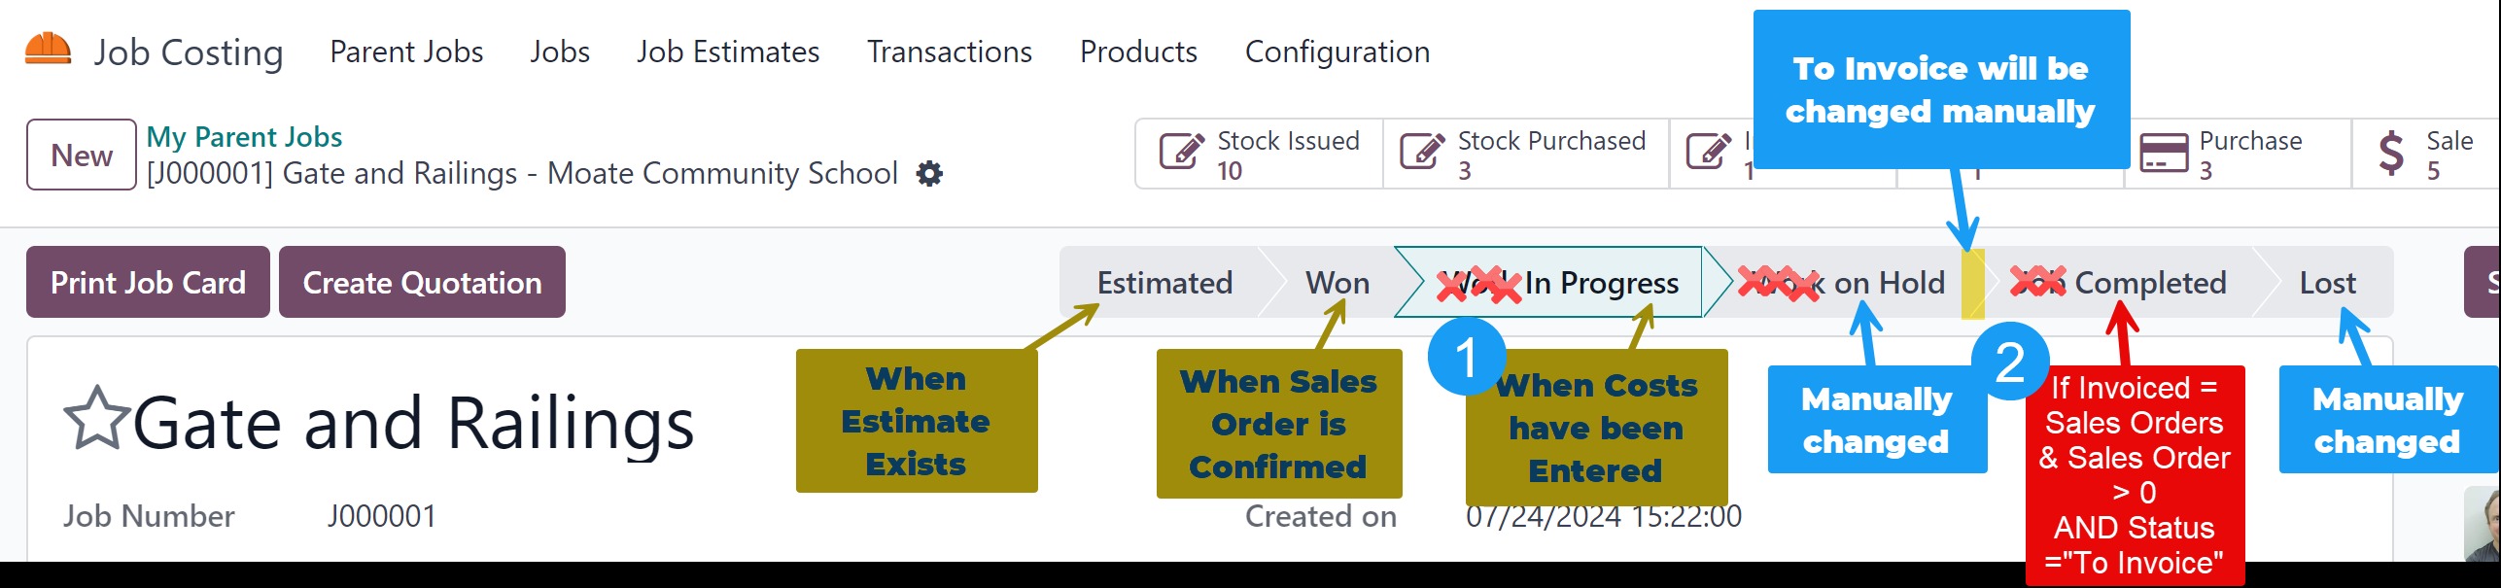The height and width of the screenshot is (588, 2501).
Task: Expand the Job Estimates menu
Action: (728, 52)
